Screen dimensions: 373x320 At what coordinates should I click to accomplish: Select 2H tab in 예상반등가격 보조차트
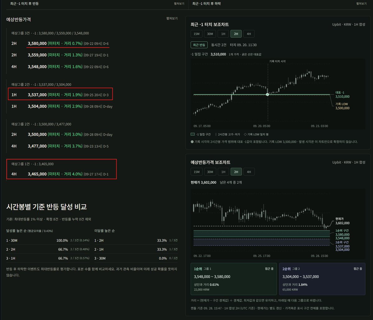click(x=236, y=172)
